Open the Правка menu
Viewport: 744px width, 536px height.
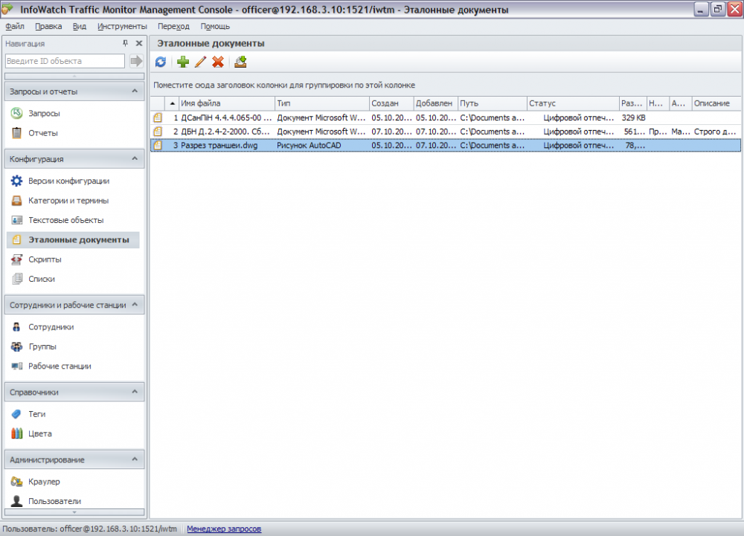click(48, 27)
